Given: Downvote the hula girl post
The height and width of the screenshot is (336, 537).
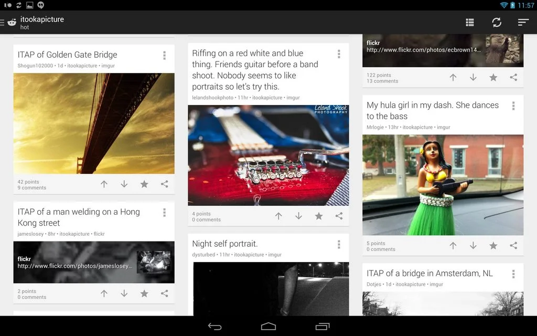Looking at the screenshot, I should click(473, 246).
